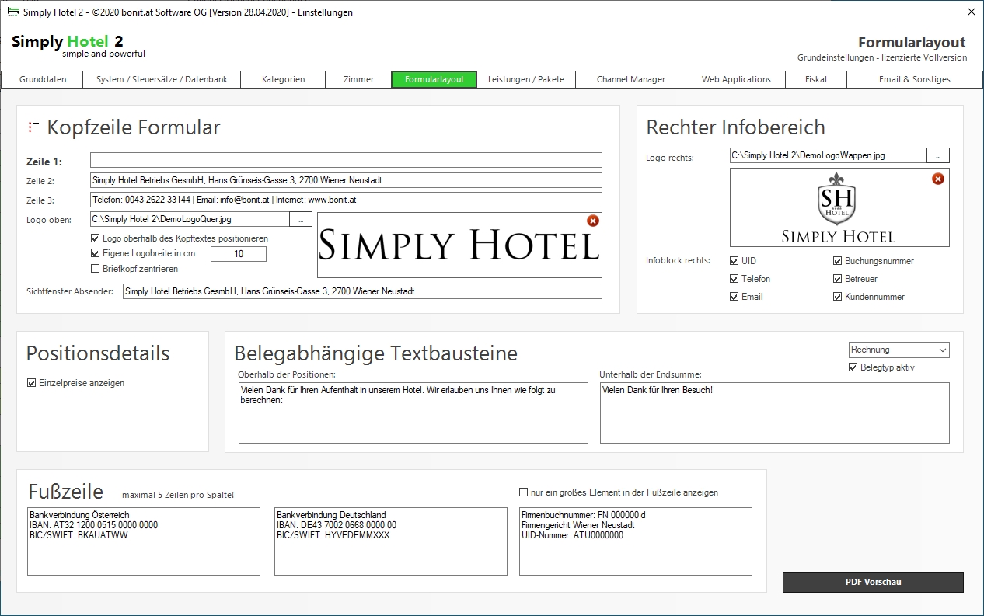Click the empty Zeile 1 input field
984x616 pixels.
pos(346,160)
